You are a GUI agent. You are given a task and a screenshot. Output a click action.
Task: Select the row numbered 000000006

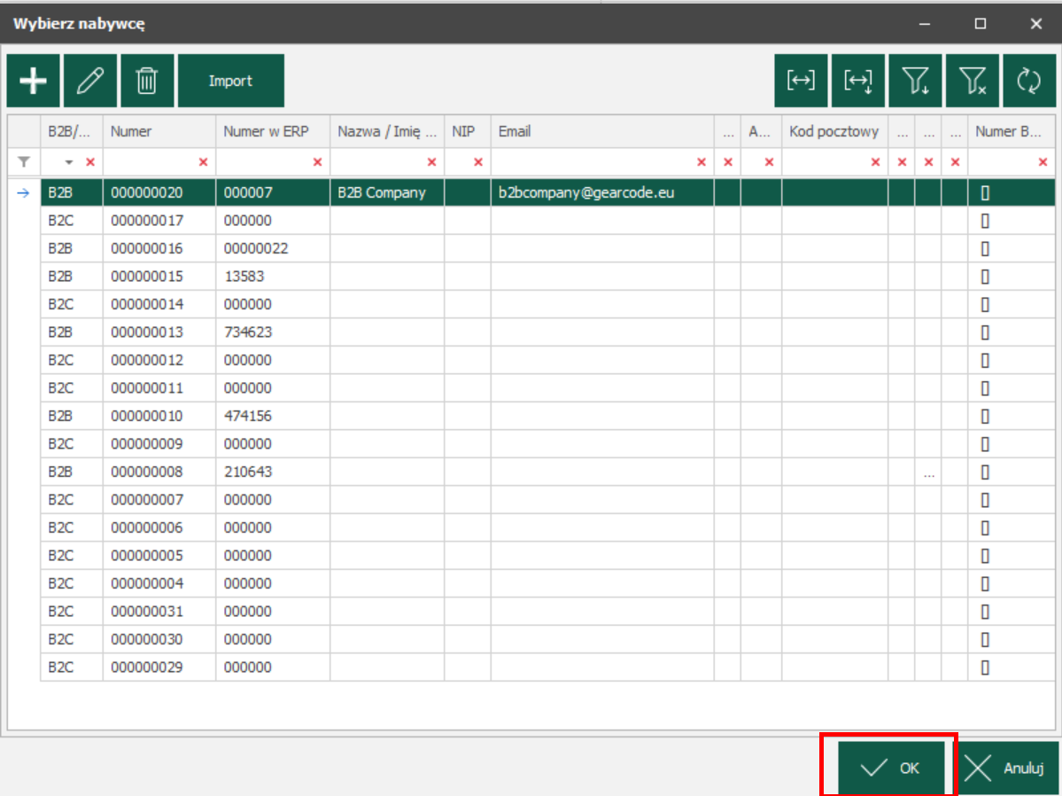[x=547, y=527]
